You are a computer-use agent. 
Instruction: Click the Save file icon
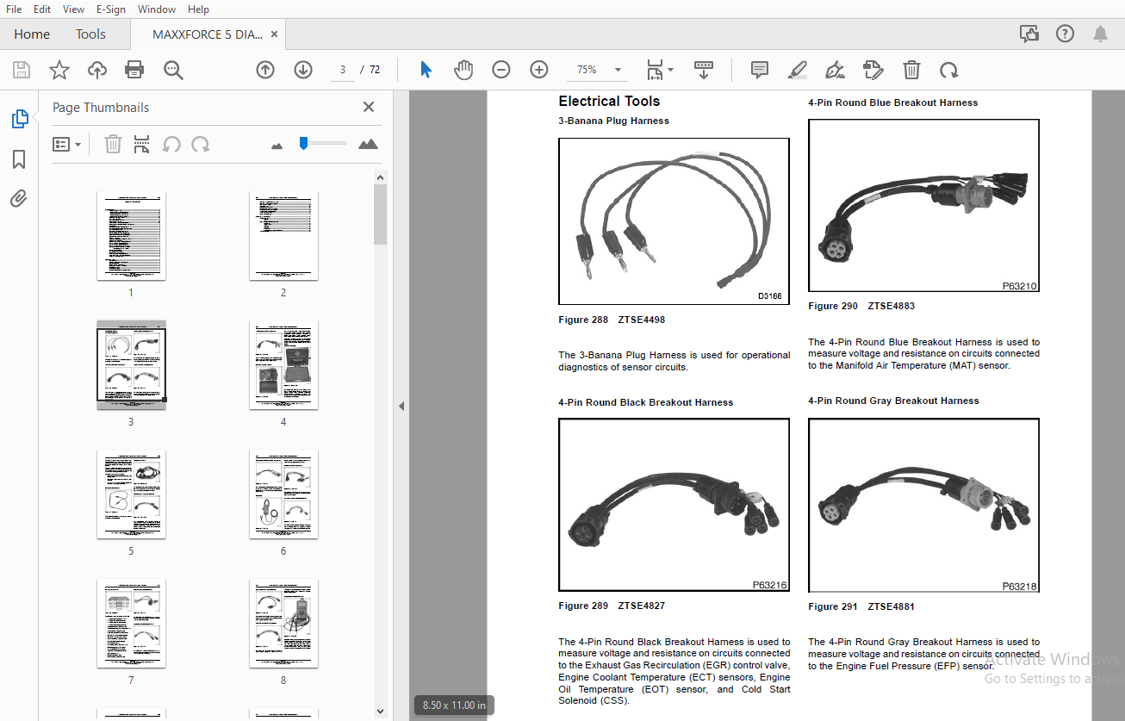tap(22, 70)
